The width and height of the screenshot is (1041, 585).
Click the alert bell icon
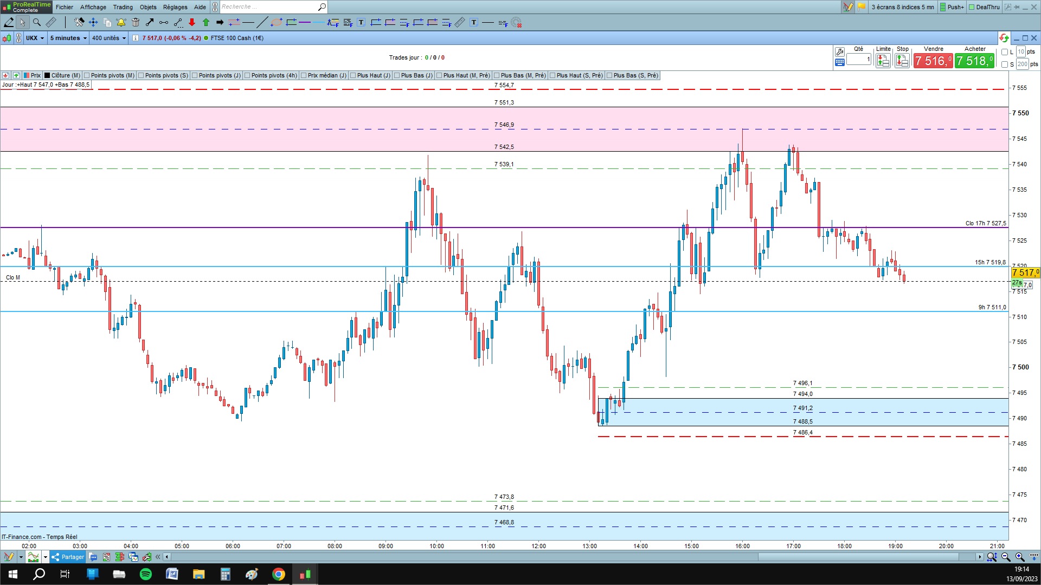[121, 22]
